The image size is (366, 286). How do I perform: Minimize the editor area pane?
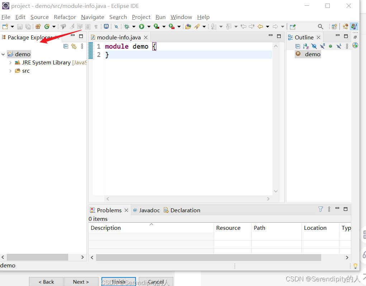point(271,35)
